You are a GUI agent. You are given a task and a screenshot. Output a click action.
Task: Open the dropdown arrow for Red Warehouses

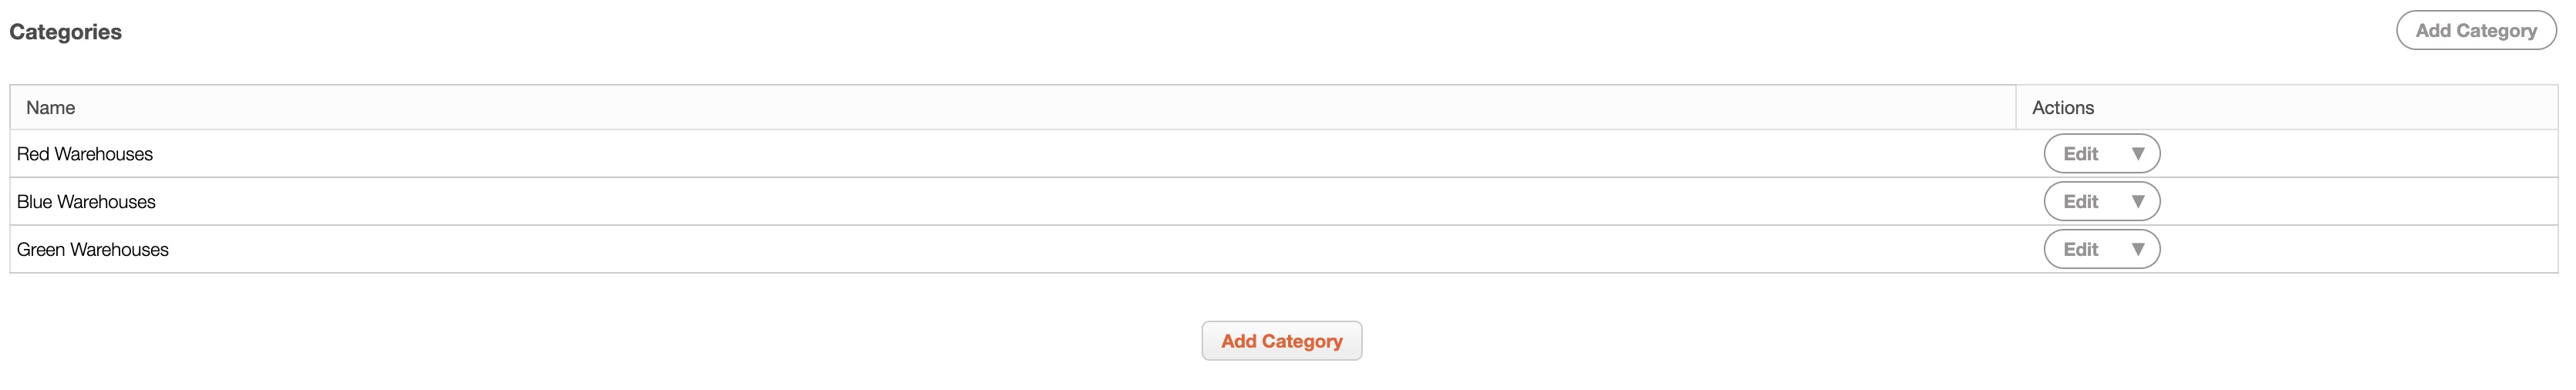click(x=2137, y=154)
